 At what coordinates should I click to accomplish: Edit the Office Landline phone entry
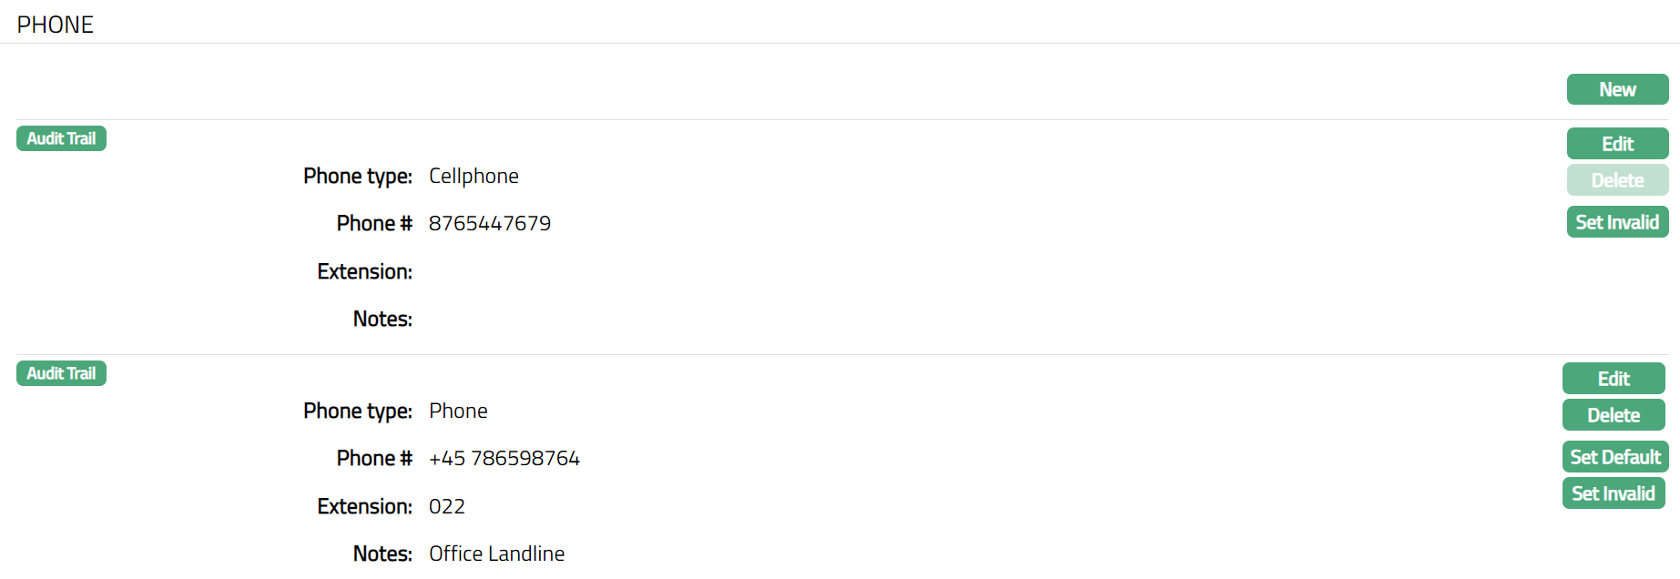tap(1614, 379)
